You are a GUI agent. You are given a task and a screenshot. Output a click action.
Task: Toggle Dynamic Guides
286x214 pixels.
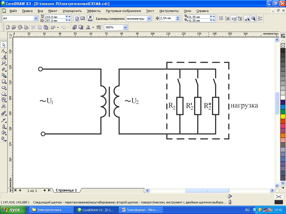coord(240,18)
